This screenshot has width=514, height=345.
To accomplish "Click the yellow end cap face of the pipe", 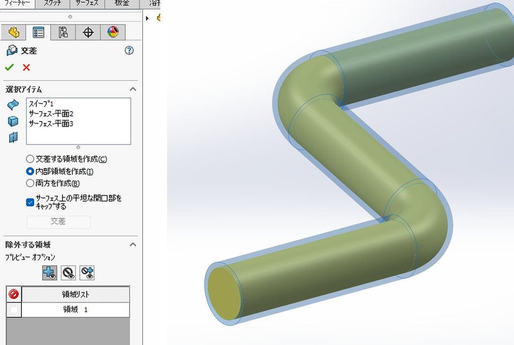I will pyautogui.click(x=224, y=294).
